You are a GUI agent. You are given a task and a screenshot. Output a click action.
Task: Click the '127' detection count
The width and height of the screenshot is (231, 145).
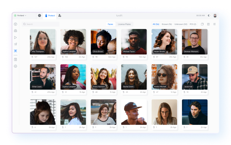36,57
